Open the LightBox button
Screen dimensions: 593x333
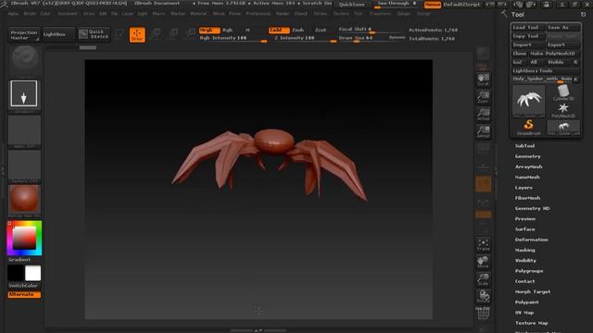click(58, 34)
